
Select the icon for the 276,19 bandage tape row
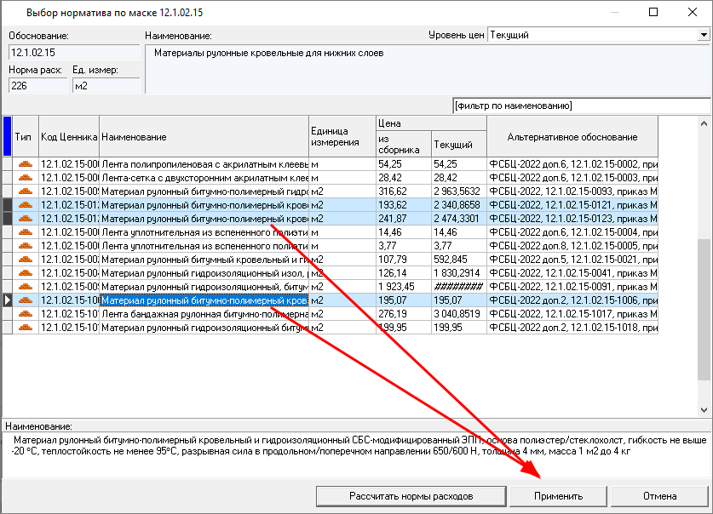coord(26,314)
